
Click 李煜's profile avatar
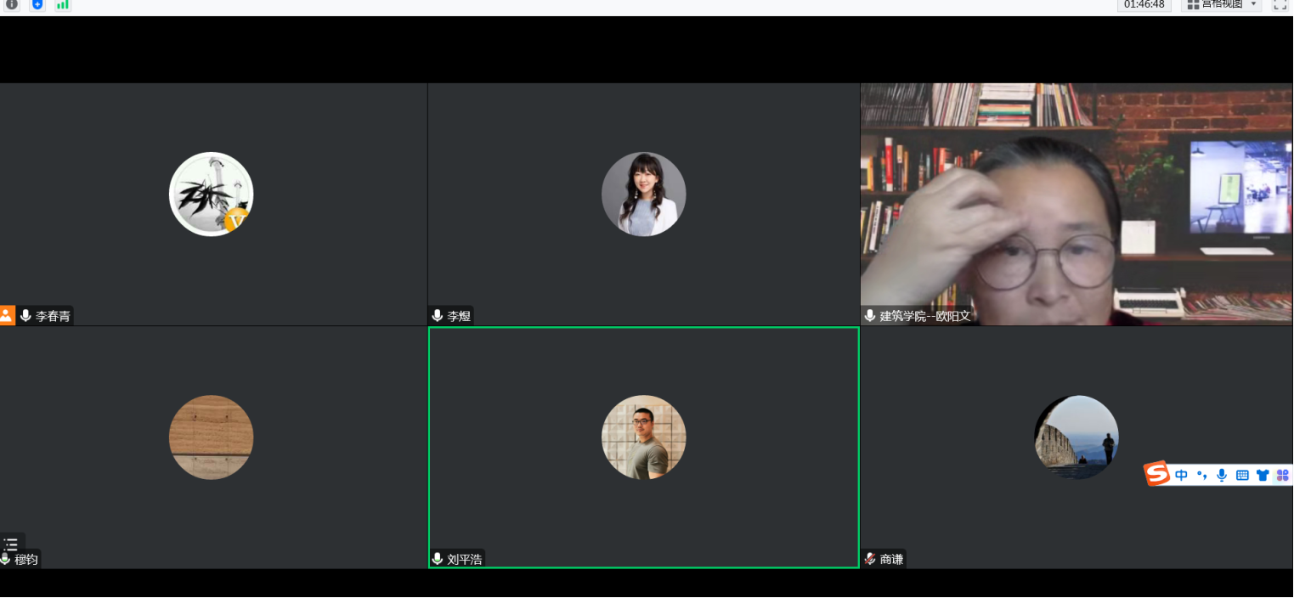[643, 194]
